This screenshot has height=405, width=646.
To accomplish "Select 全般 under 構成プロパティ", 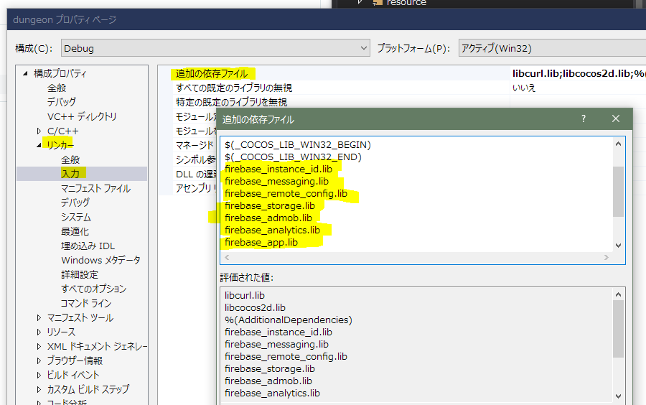I will pos(57,88).
